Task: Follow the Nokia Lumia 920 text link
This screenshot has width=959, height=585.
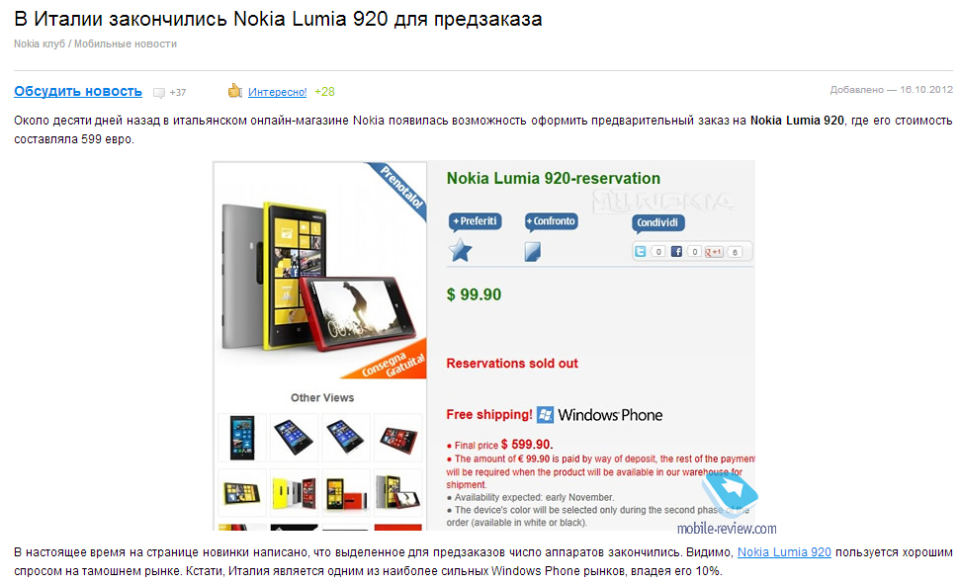Action: [x=784, y=552]
